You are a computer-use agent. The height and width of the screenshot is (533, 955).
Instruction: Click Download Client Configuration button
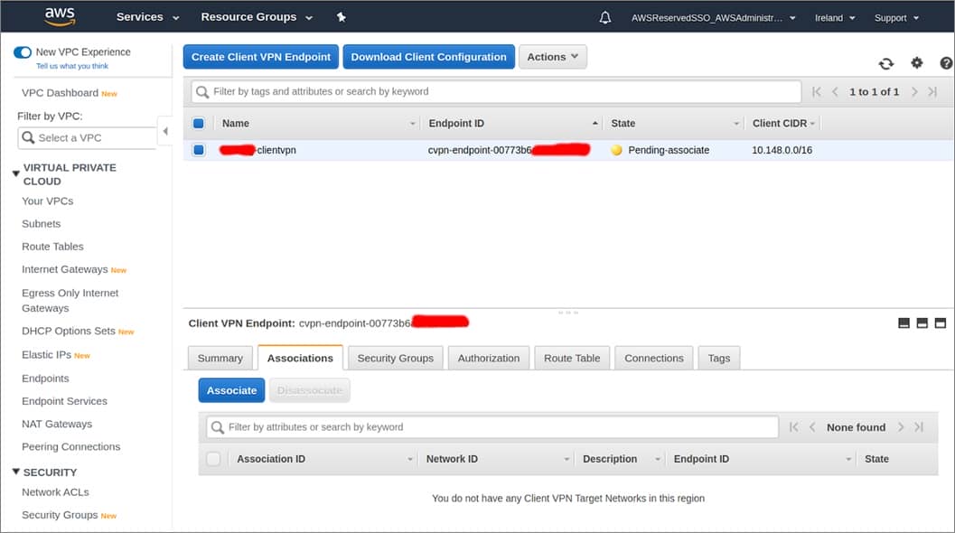pyautogui.click(x=429, y=57)
